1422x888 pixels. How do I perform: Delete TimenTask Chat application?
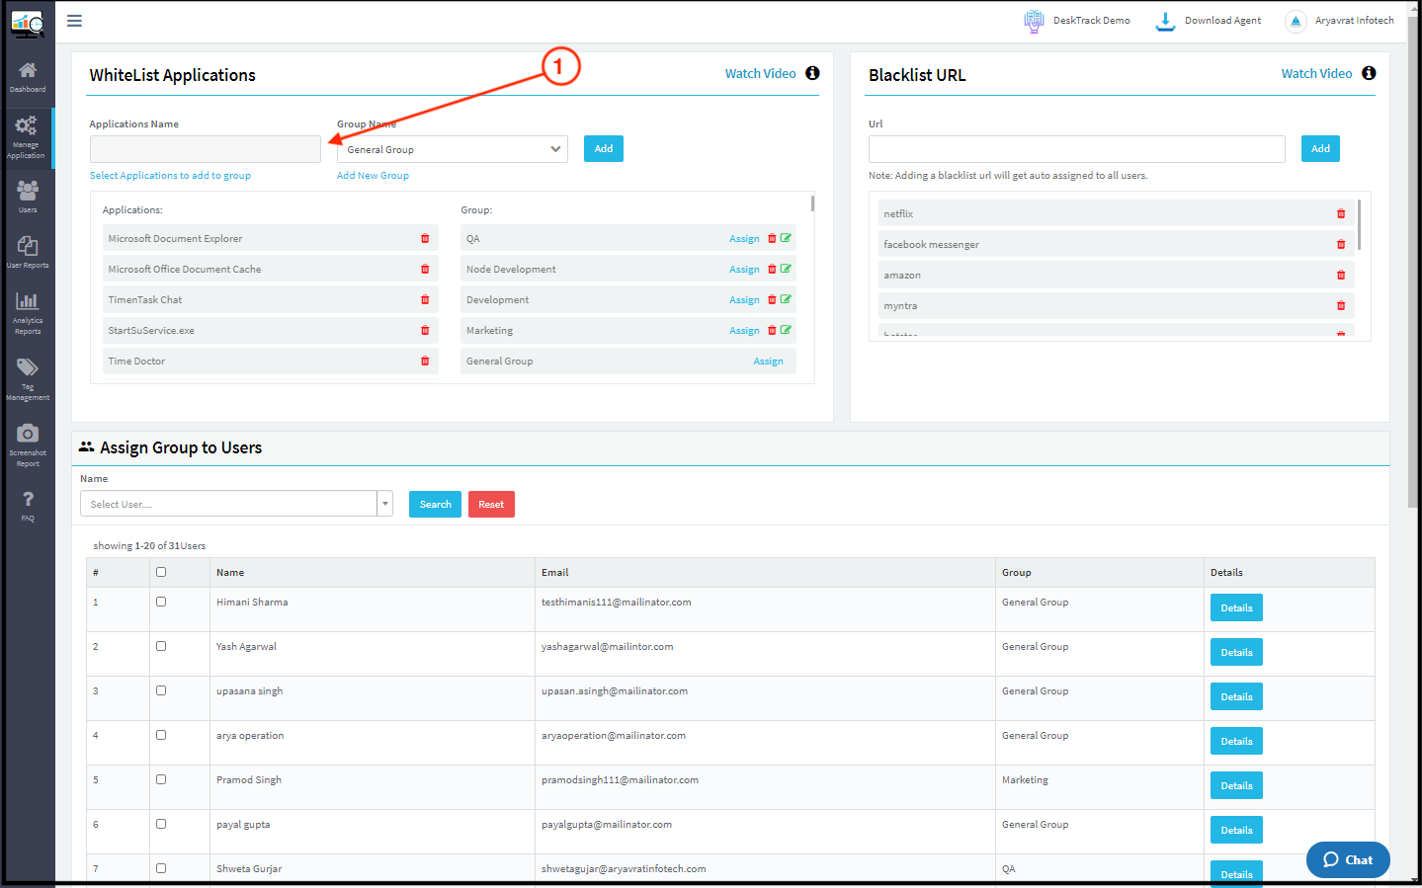[x=425, y=299]
